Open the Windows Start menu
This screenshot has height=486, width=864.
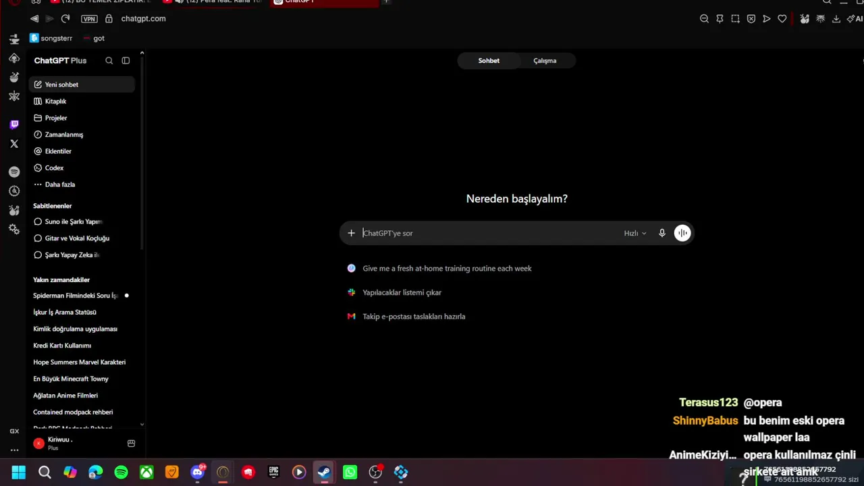pos(18,473)
